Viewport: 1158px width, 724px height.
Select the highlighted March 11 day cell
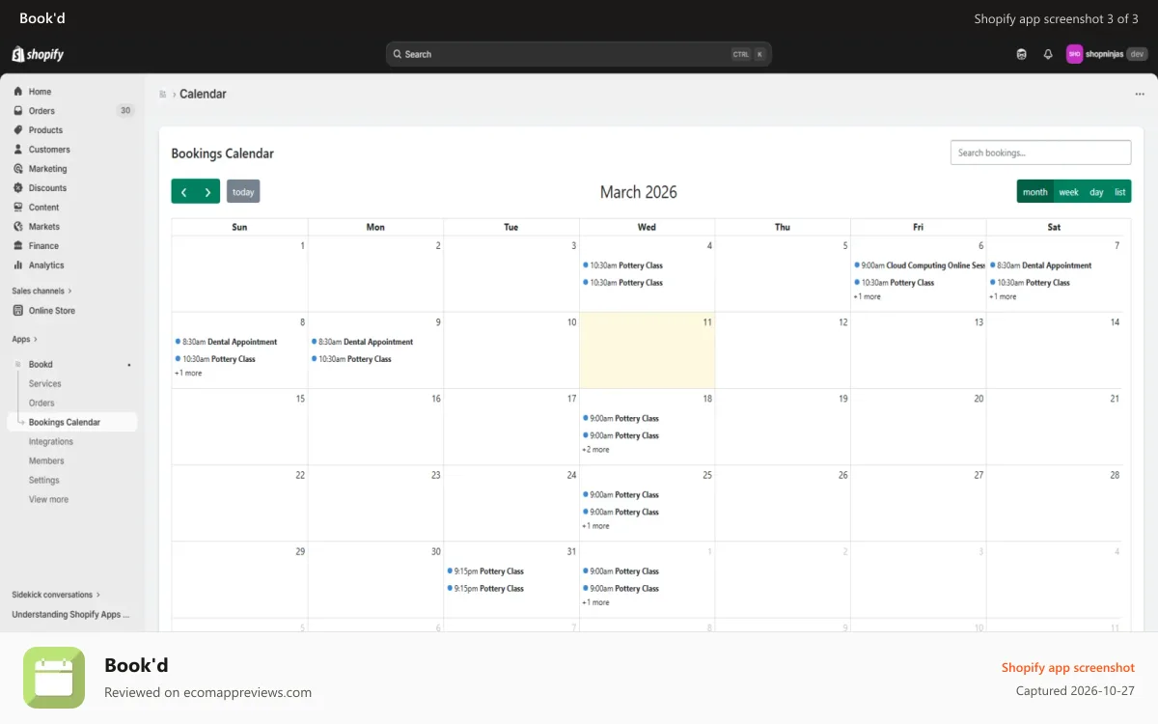(647, 350)
